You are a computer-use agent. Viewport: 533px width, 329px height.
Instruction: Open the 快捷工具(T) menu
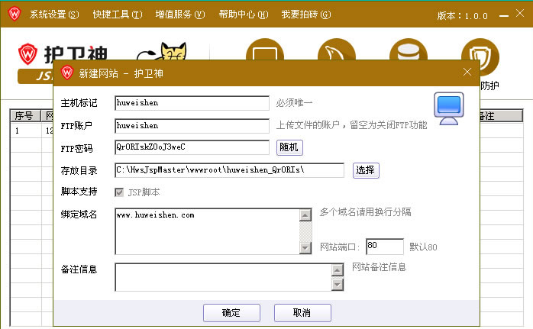coord(118,15)
